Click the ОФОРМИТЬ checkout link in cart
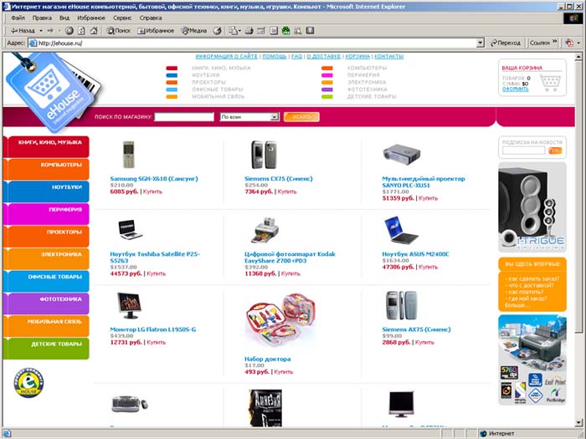 pyautogui.click(x=516, y=89)
